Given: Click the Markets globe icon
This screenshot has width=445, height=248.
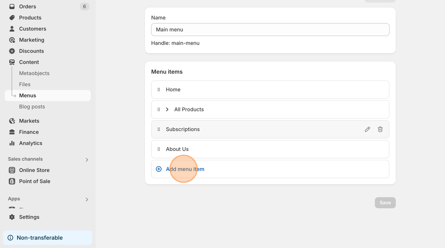Looking at the screenshot, I should 12,121.
